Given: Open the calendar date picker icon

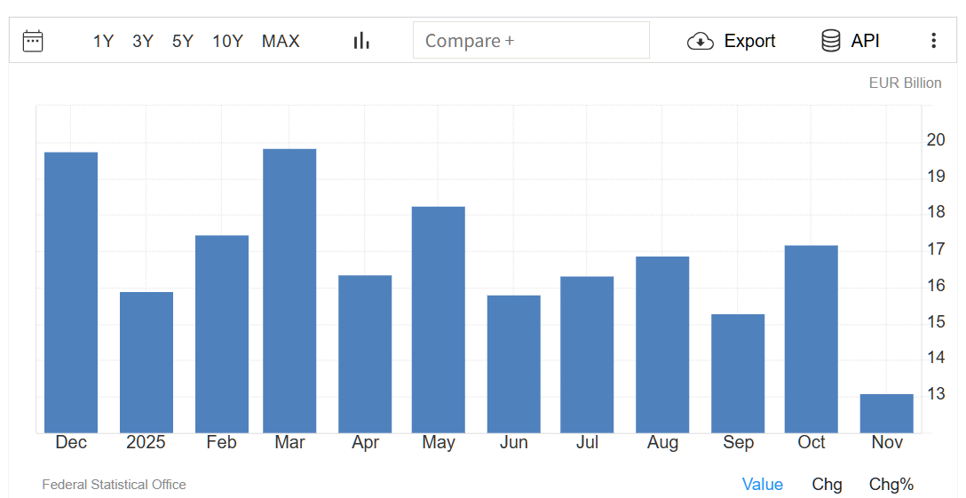Looking at the screenshot, I should (x=33, y=41).
